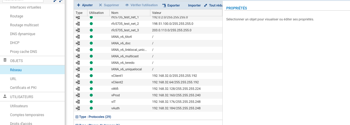The image size is (350, 125).
Task: Click the Exporter button
Action: click(x=171, y=5)
